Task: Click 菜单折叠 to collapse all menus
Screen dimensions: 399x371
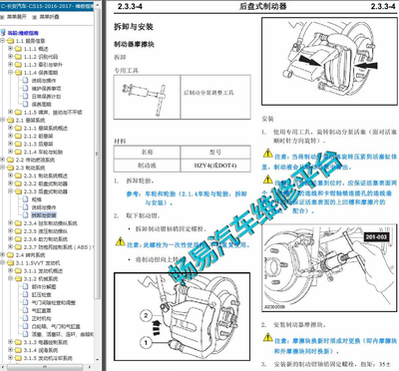Action: tap(49, 17)
